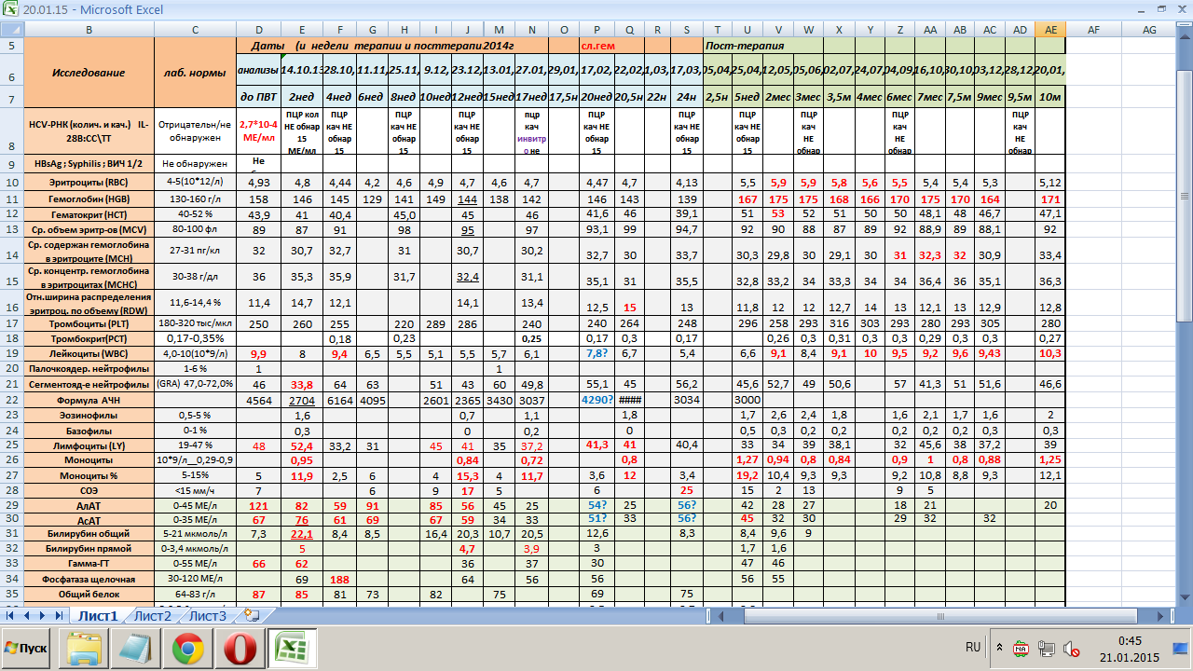
Task: Select the red 9,43 leukocytes cell
Action: point(990,354)
